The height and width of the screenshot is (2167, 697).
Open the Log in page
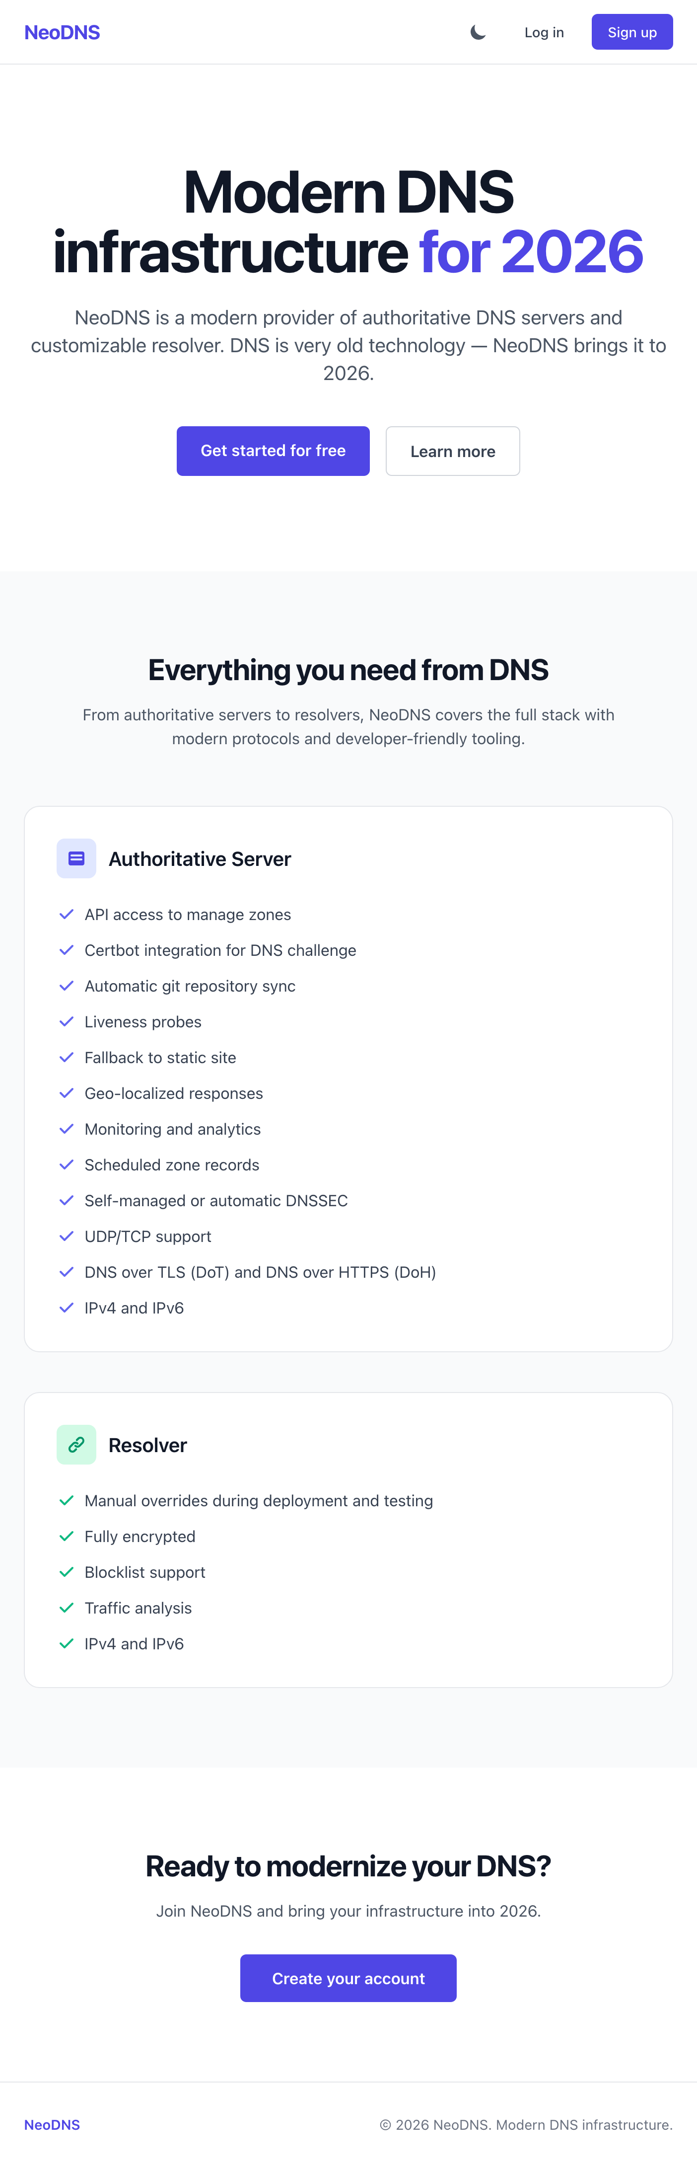[x=543, y=33]
